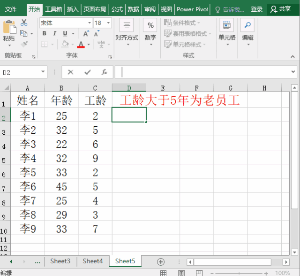Click the Copy icon
The image size is (300, 276).
(24, 33)
